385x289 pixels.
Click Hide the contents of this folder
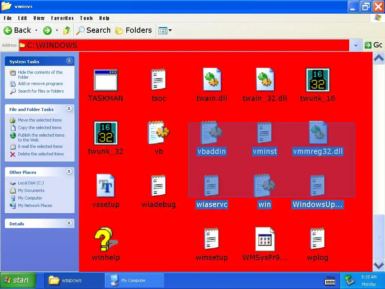point(40,75)
